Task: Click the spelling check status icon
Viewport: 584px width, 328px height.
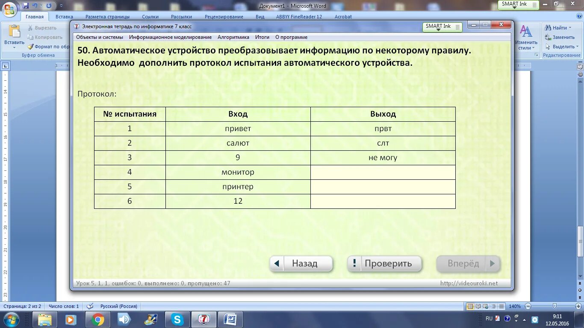Action: (x=90, y=306)
